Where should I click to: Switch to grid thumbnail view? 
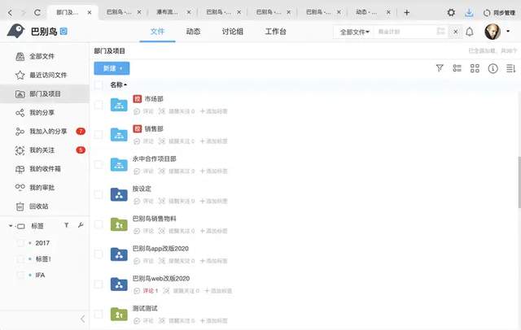[475, 68]
